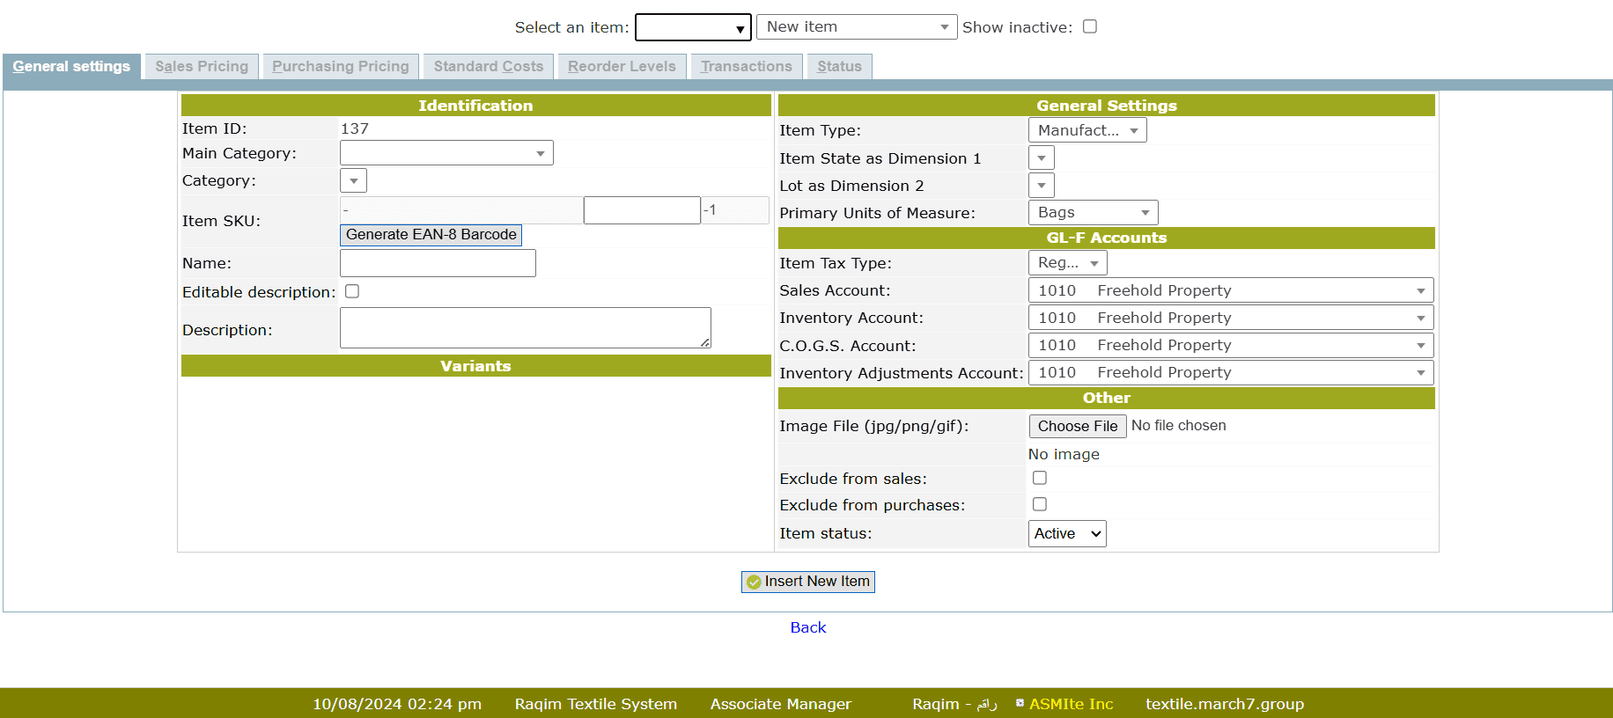Viewport: 1613px width, 718px height.
Task: Click the green checkmark Insert New Item icon
Action: pyautogui.click(x=754, y=582)
